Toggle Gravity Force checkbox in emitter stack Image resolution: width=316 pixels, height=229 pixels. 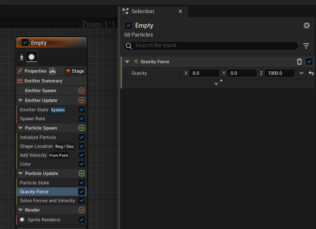[x=82, y=192]
